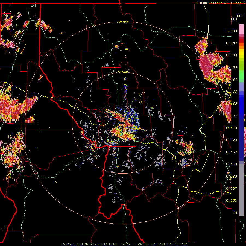Pick the light pink segment of the color bar
The height and width of the screenshot is (246, 246).
pyautogui.click(x=241, y=29)
